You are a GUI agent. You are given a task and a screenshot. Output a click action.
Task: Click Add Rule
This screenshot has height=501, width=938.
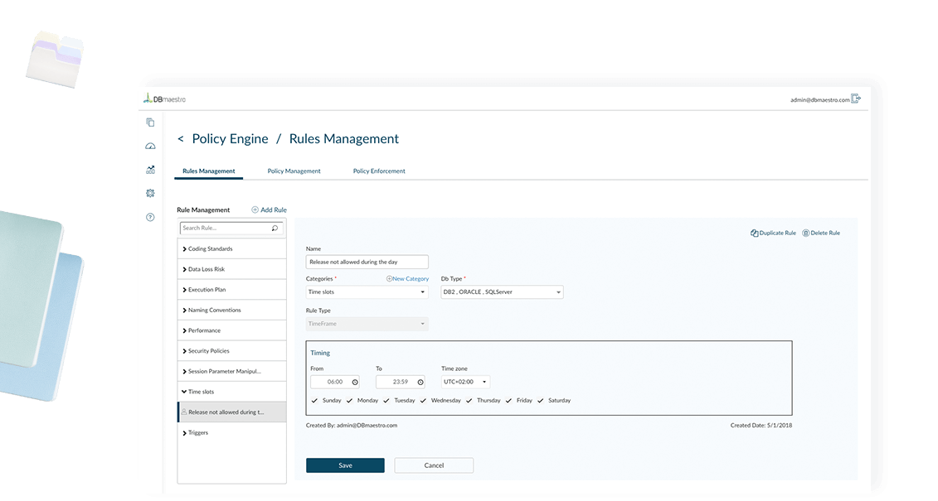click(269, 210)
